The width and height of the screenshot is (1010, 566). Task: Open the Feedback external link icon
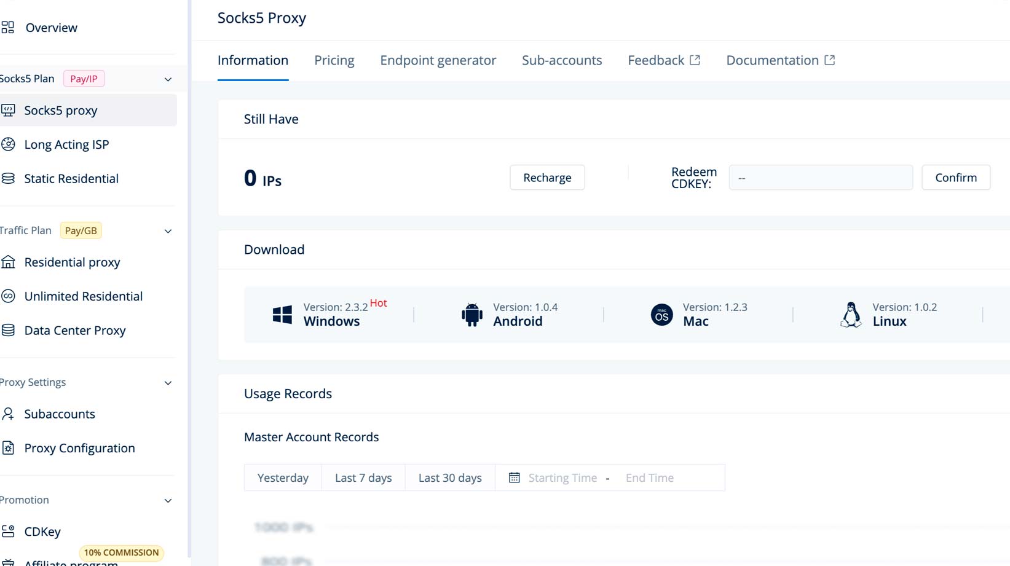pos(695,60)
